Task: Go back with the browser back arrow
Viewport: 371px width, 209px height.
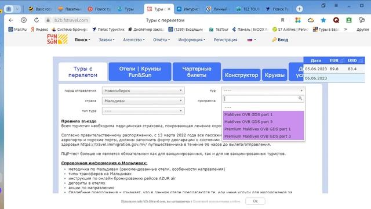Action: click(11, 20)
